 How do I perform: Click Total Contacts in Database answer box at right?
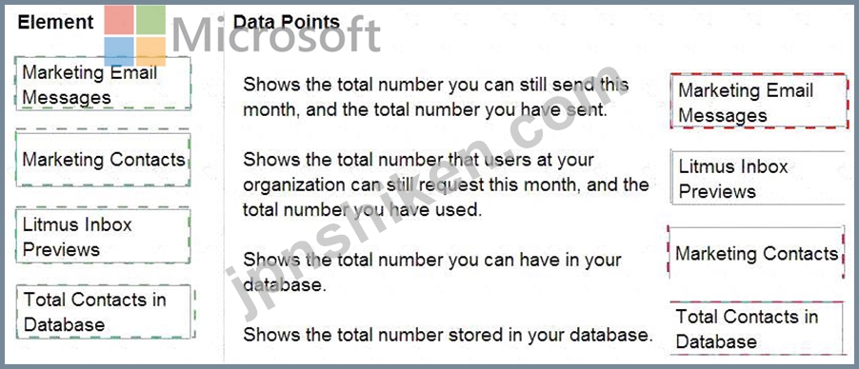point(757,328)
